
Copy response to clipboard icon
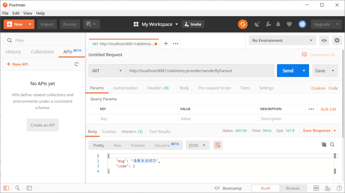click(x=324, y=144)
